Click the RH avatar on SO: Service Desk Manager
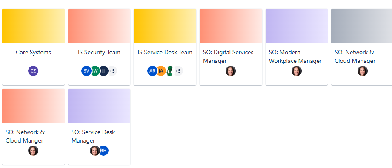The width and height of the screenshot is (392, 168). (104, 151)
